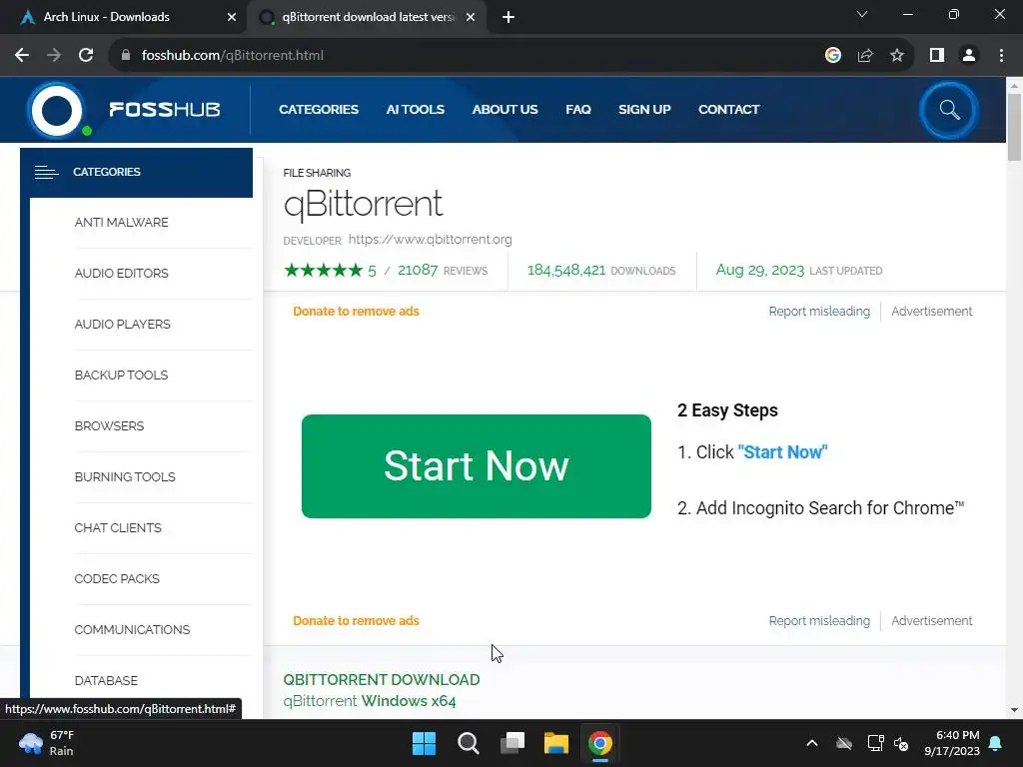Click the browser forward arrow

(x=54, y=56)
